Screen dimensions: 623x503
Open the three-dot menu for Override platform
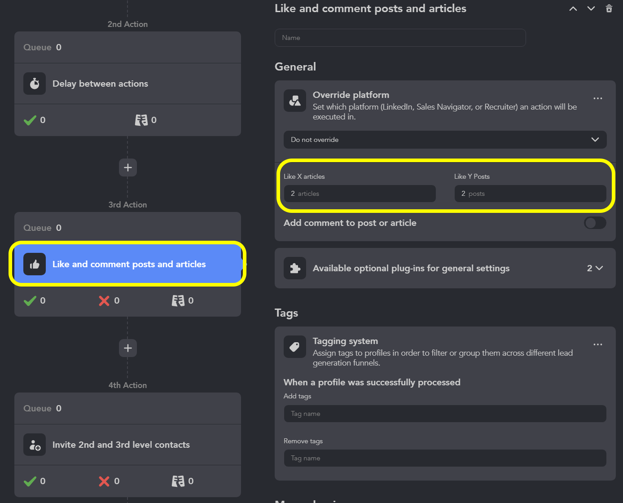pos(598,98)
